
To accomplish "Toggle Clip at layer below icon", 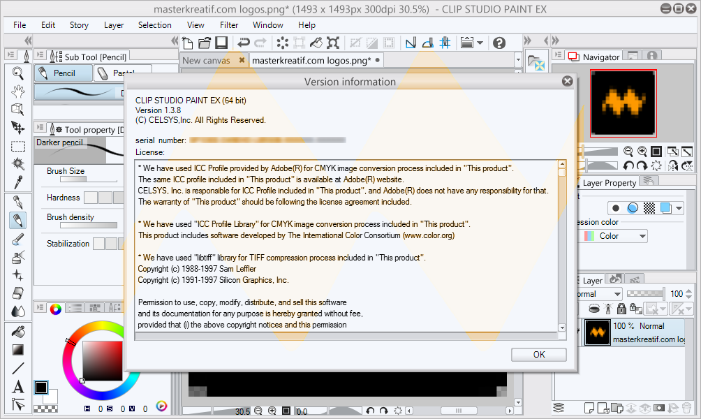I will click(594, 308).
